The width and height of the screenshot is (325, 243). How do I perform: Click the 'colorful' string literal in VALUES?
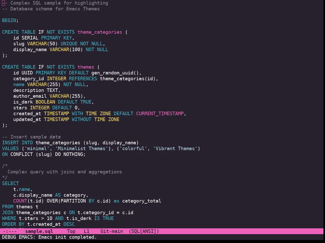133,149
